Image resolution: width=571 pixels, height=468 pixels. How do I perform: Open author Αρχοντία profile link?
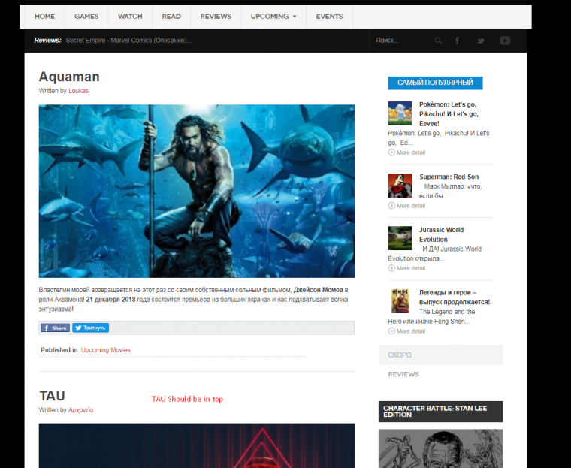click(81, 410)
